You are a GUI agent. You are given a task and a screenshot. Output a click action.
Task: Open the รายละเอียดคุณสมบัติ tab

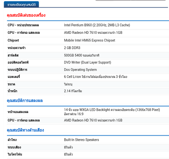[22, 4]
